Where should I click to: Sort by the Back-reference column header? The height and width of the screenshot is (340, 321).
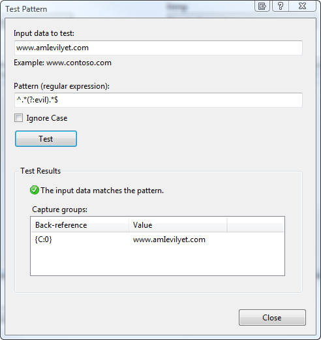(x=80, y=225)
